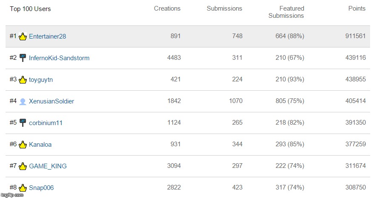Image resolution: width=376 pixels, height=198 pixels.
Task: Click the crown icon beside Entertainer28
Action: click(x=23, y=36)
